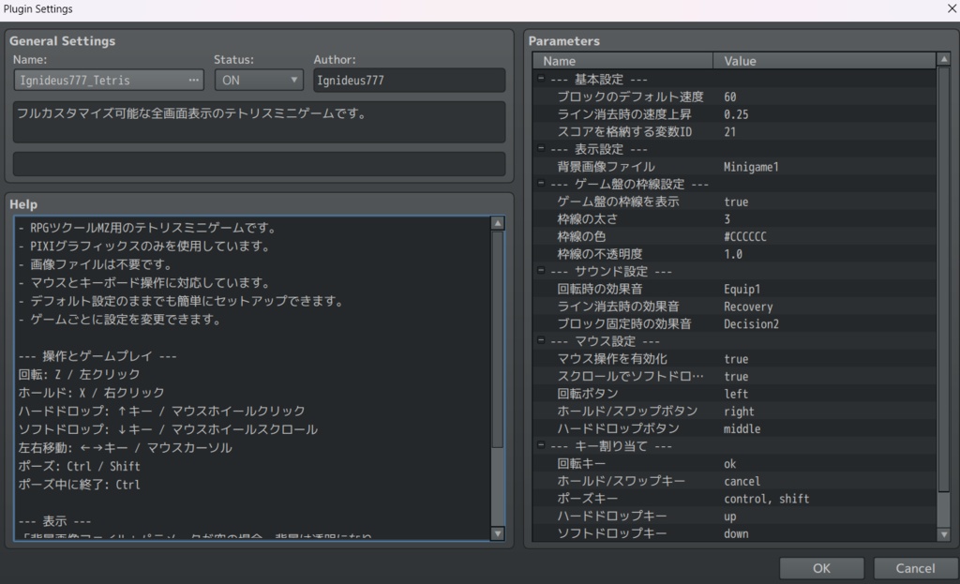Click the Parameters list scroll-down arrow

click(x=943, y=533)
